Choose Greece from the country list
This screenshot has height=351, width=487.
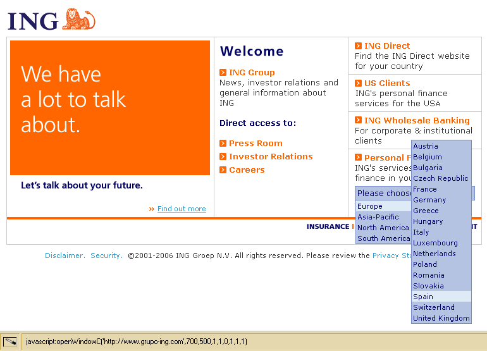point(441,211)
